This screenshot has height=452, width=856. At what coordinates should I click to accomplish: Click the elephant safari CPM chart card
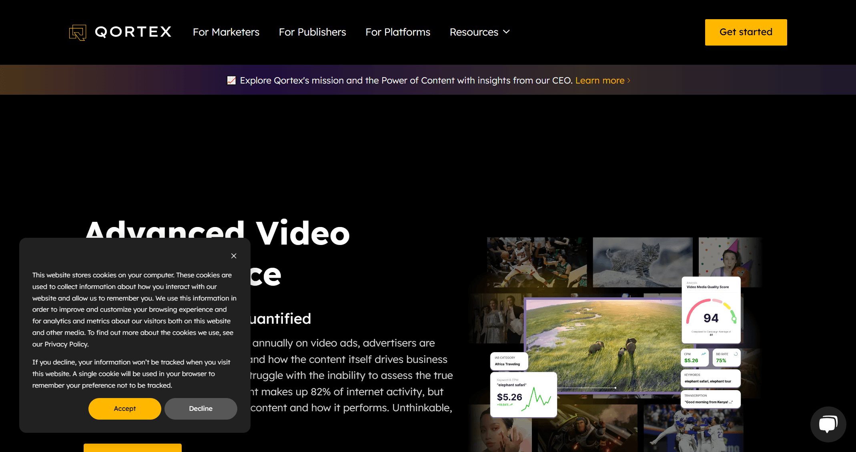pos(523,395)
